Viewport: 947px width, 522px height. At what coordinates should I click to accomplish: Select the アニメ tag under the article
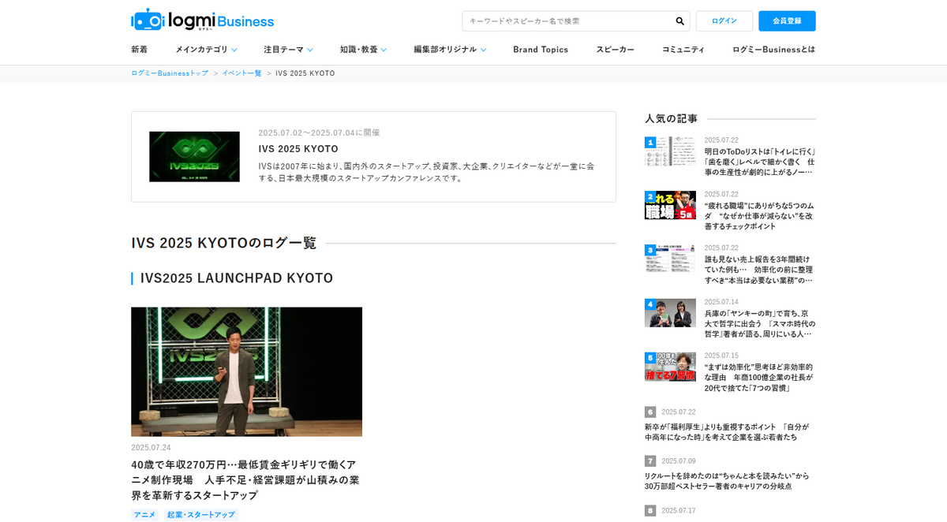(x=144, y=515)
